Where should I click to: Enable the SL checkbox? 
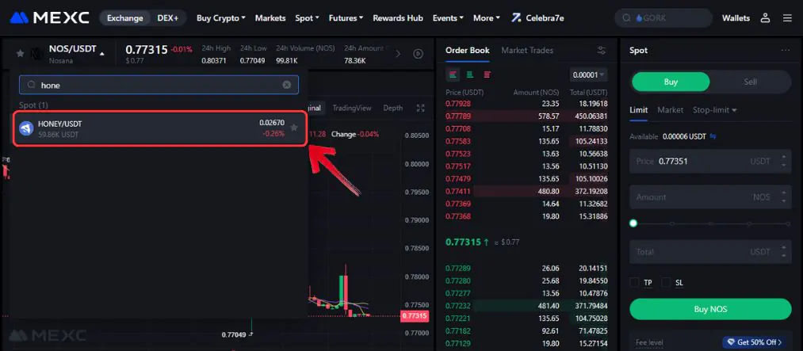coord(667,282)
